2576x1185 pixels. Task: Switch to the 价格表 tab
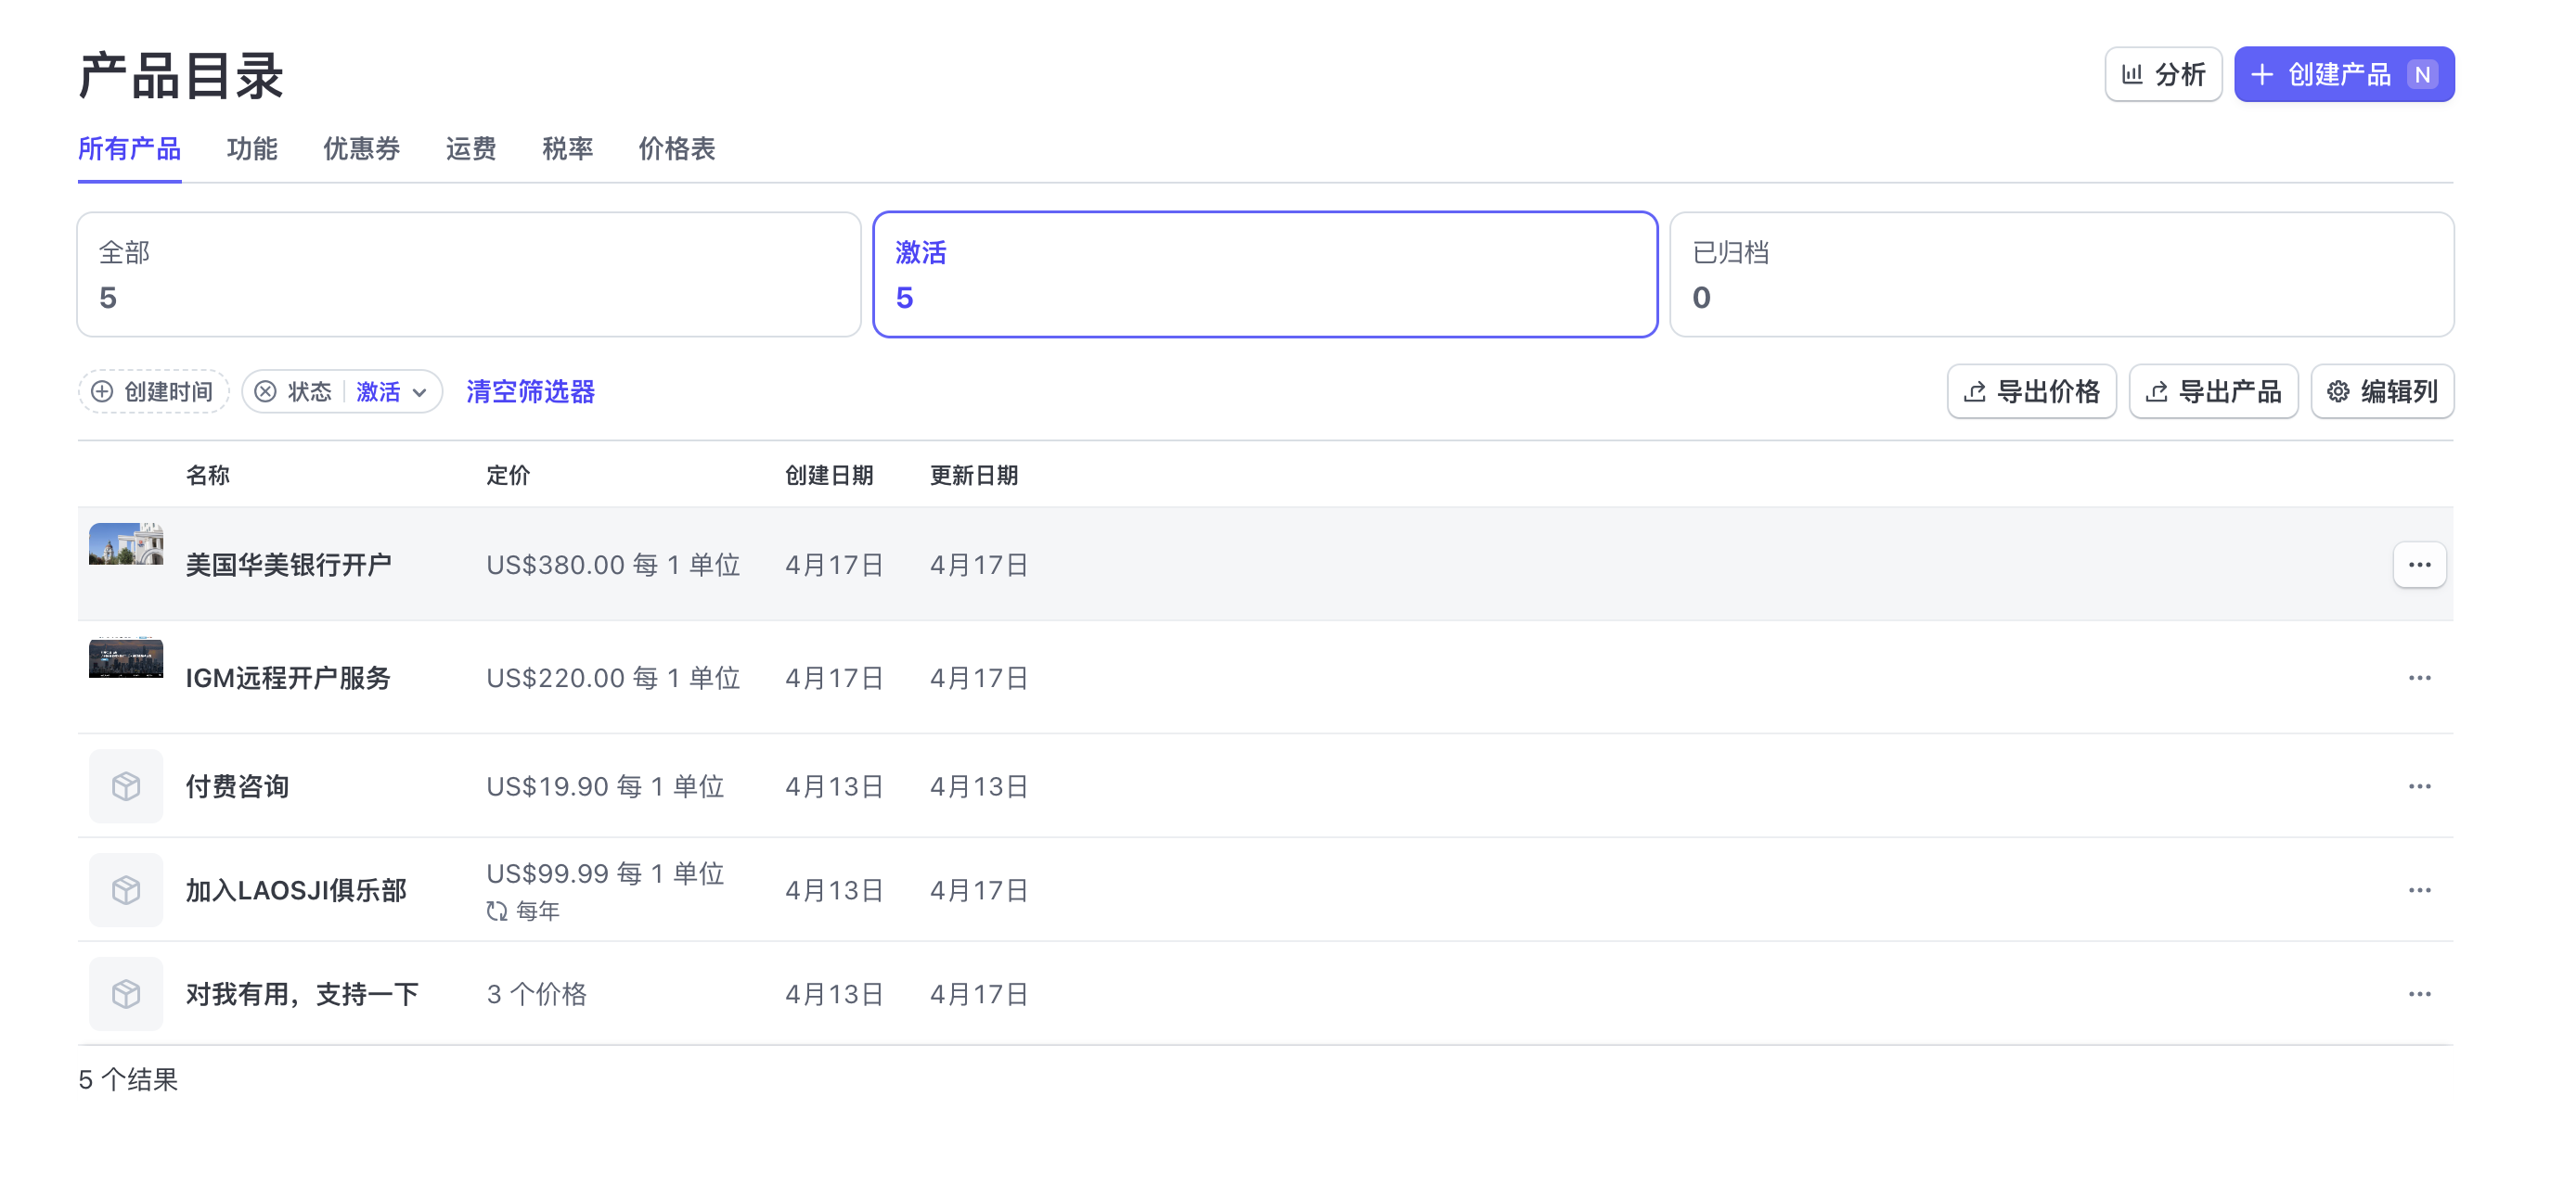(x=676, y=149)
